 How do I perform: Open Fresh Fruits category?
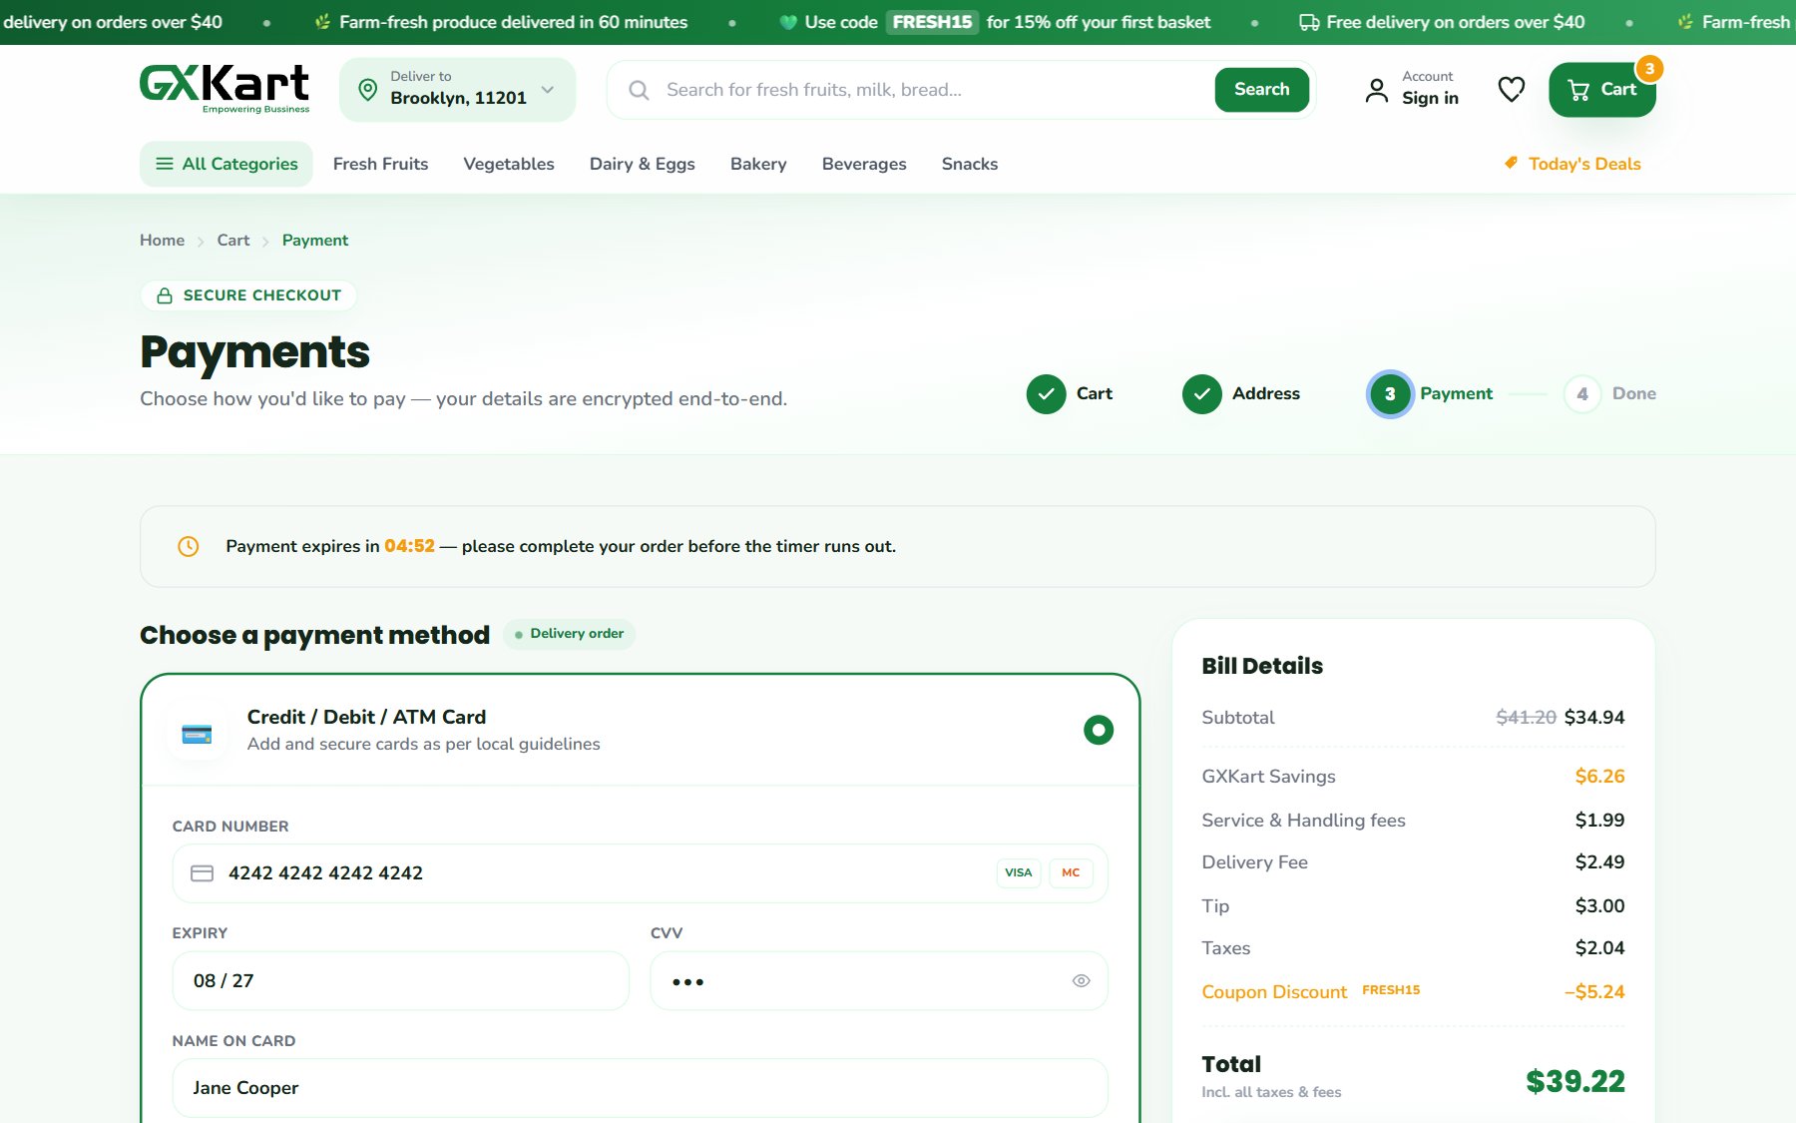(380, 164)
